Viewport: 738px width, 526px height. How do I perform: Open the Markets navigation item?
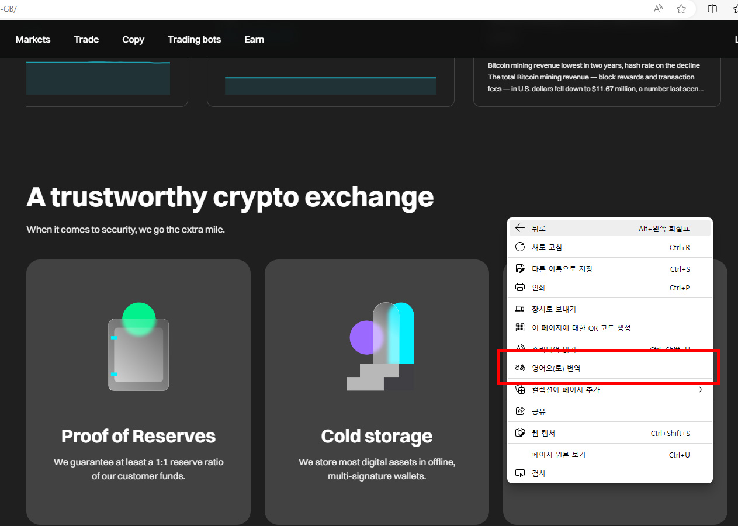33,40
